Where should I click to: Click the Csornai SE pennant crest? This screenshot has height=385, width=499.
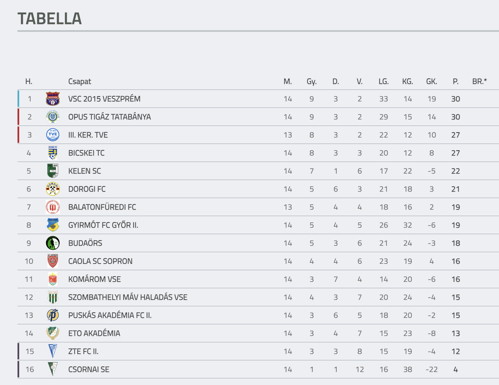(53, 369)
